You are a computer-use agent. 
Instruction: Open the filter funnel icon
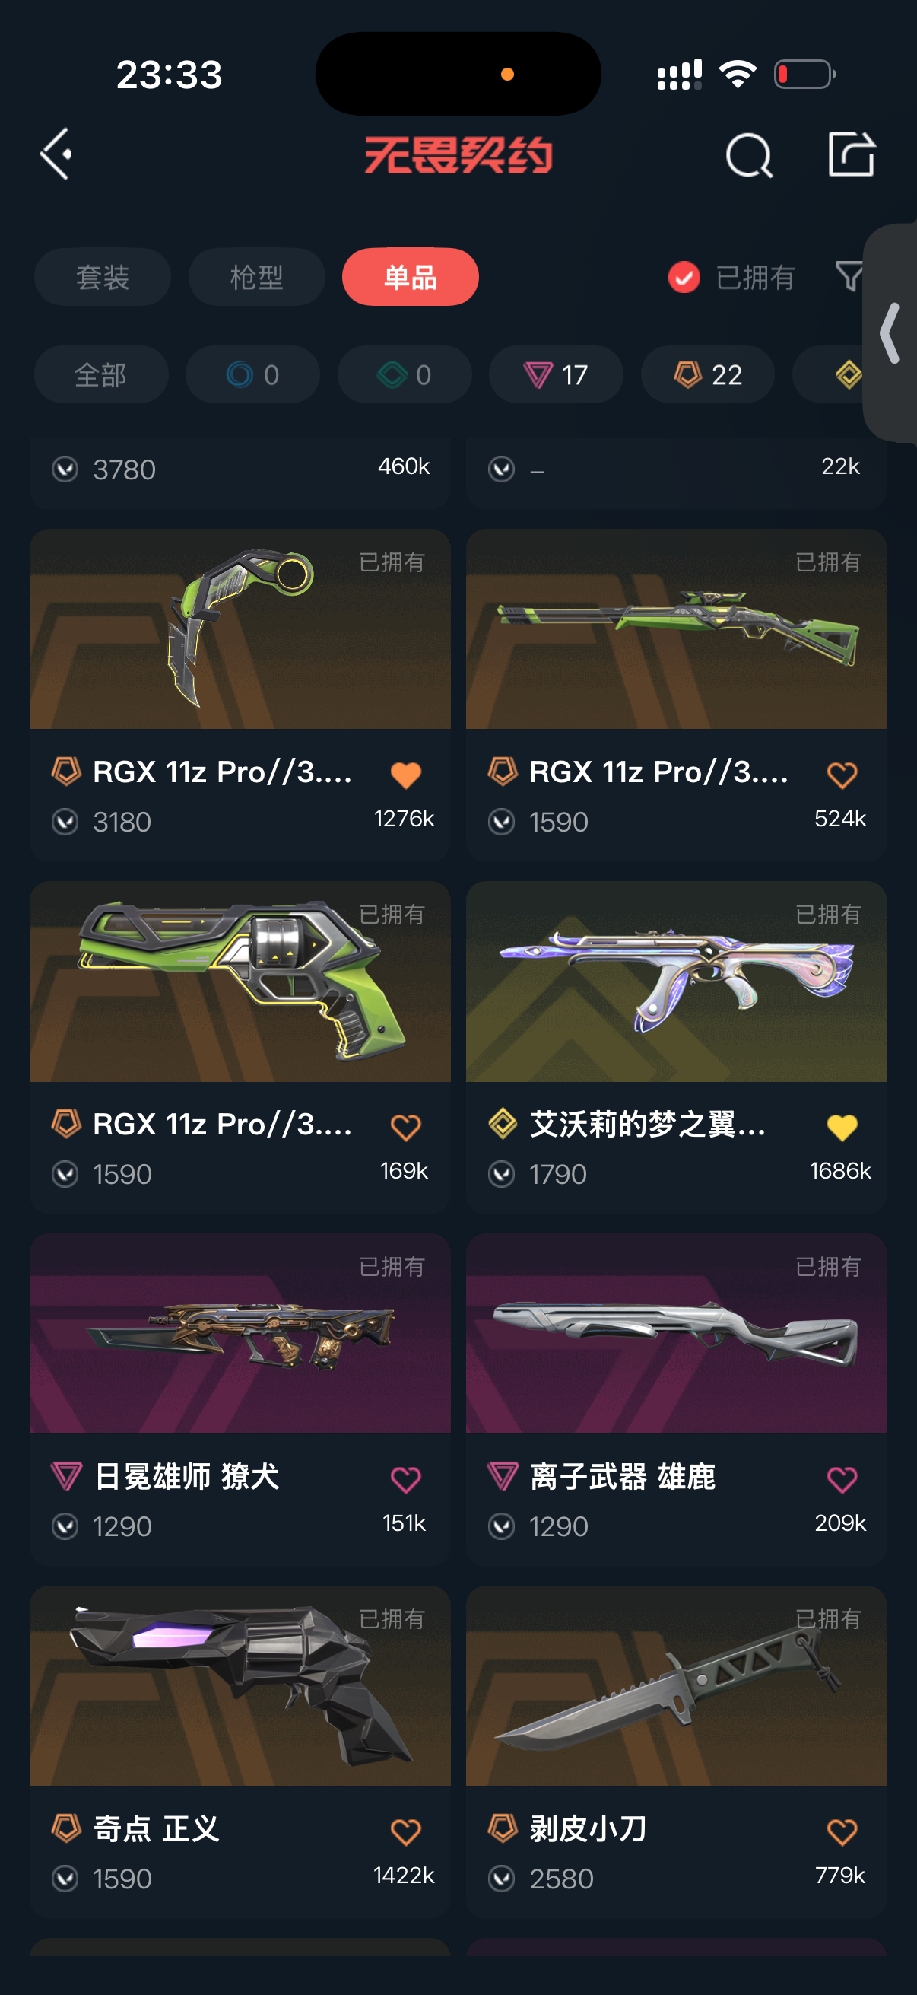click(849, 276)
